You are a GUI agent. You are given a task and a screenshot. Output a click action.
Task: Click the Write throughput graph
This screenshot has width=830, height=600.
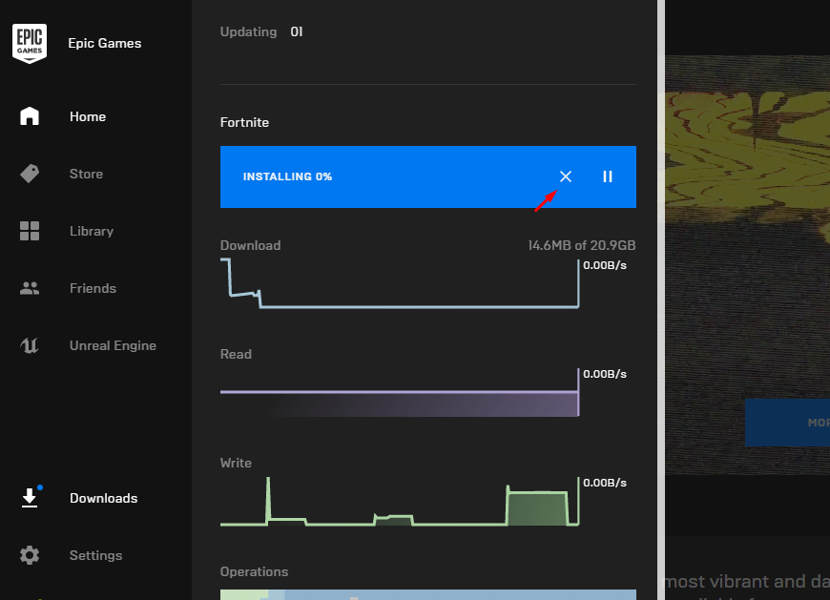[399, 504]
